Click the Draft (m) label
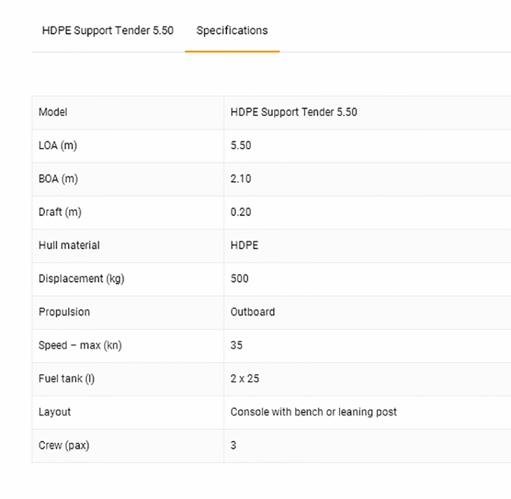This screenshot has height=499, width=511. (60, 212)
